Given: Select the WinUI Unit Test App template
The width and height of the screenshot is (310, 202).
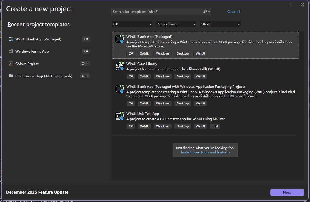Looking at the screenshot, I should point(143,114).
